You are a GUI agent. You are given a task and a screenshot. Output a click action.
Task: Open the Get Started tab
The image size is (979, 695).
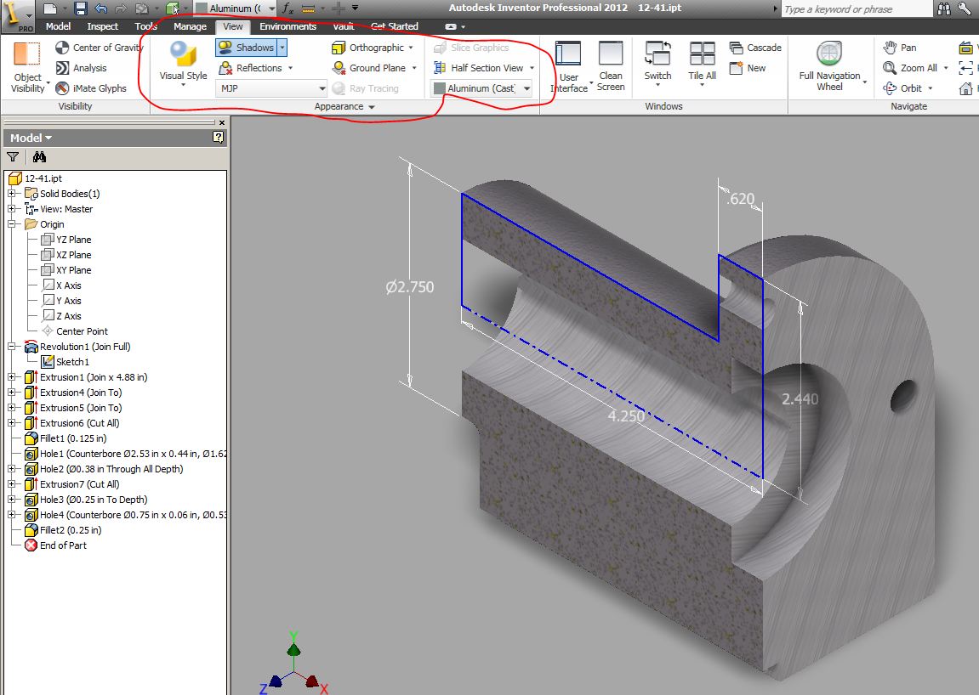point(394,26)
